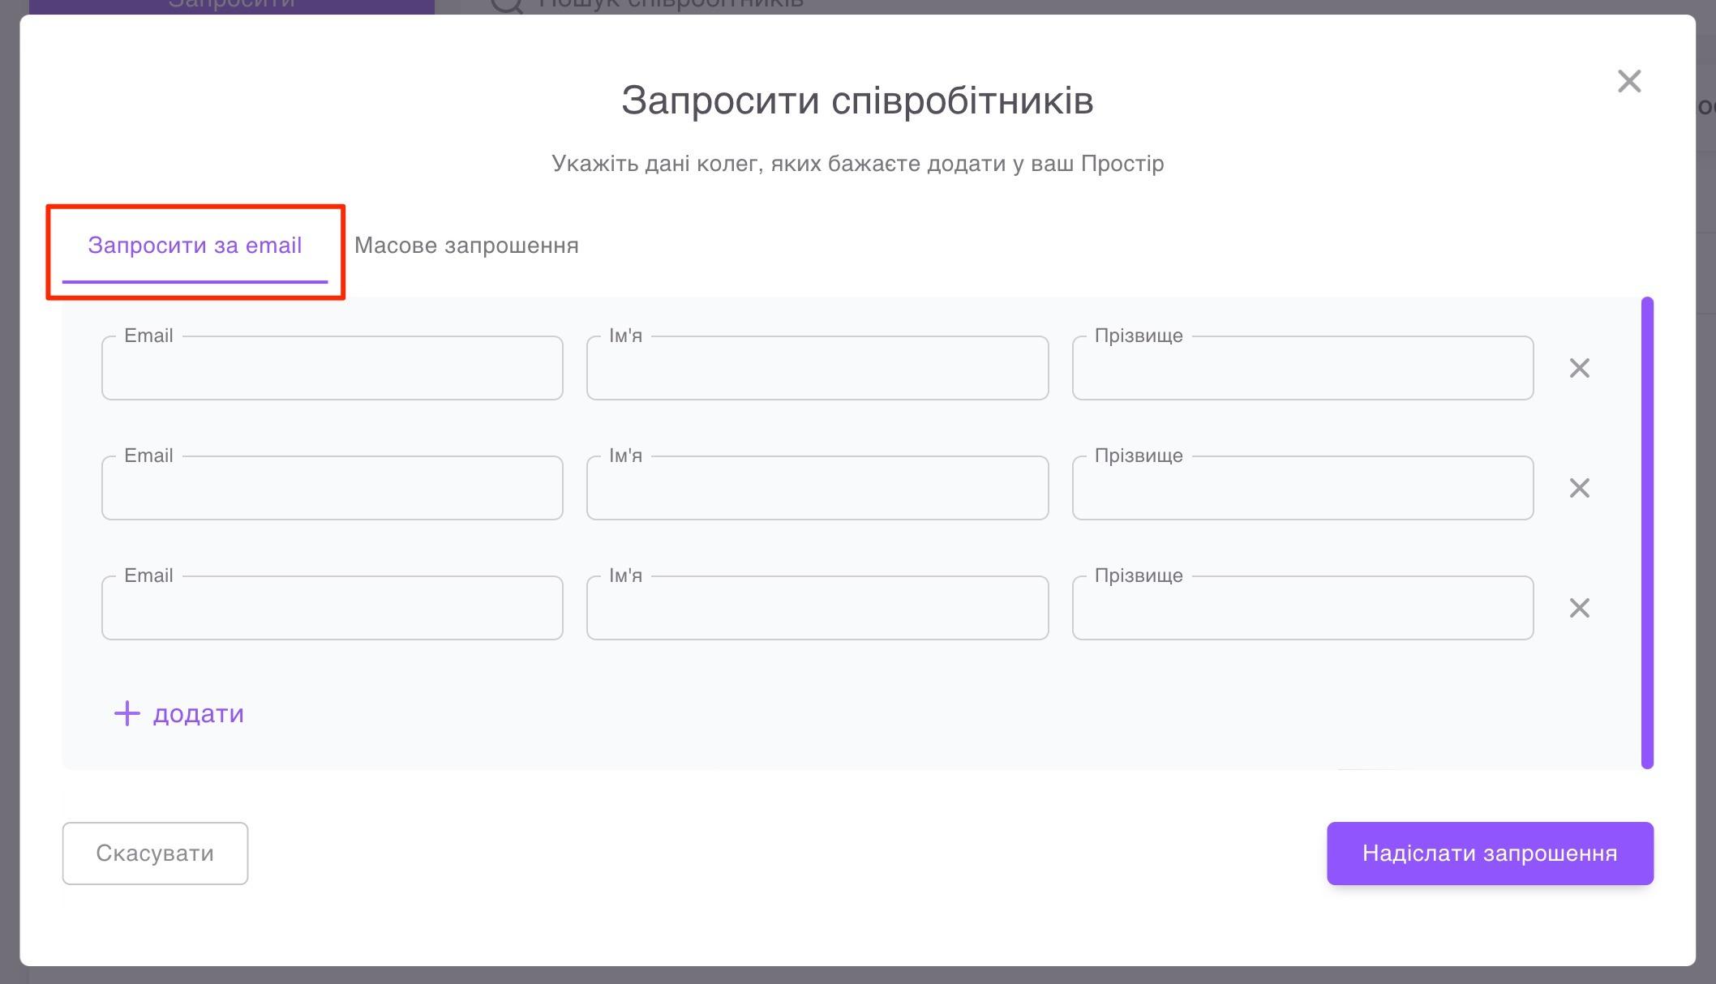Select the Запросити за email tab

[195, 246]
